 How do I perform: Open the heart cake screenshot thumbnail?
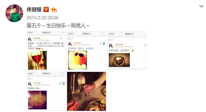[127, 51]
